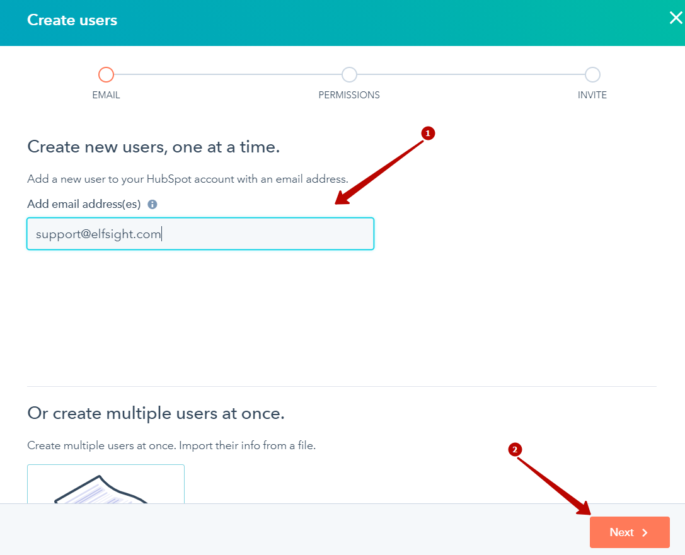Image resolution: width=685 pixels, height=555 pixels.
Task: Click the 'Create users' dialog title
Action: [72, 20]
